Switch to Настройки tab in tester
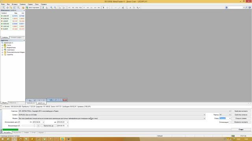Viewport: 252px width, 141px height. tap(7, 132)
